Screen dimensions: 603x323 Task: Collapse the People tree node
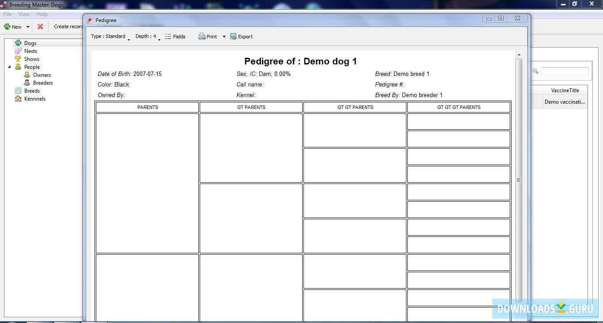point(10,67)
